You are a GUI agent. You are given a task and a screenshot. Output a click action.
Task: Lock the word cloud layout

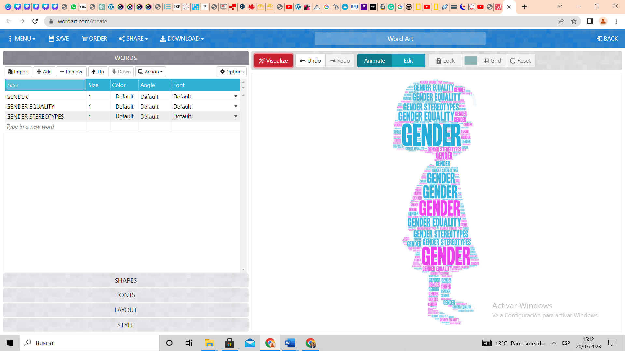445,60
